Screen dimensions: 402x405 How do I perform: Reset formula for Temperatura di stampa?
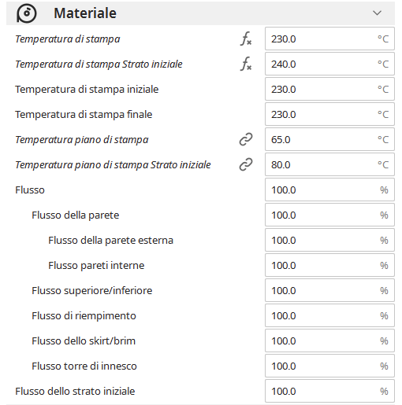[246, 39]
